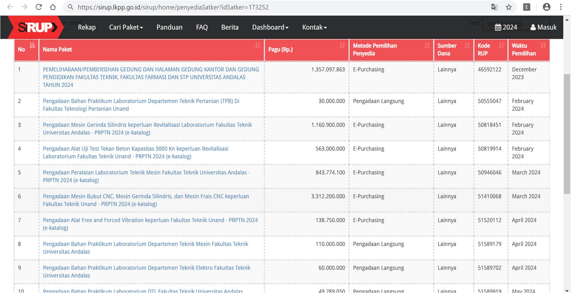
Task: Click the SiRUP logo
Action: point(36,27)
